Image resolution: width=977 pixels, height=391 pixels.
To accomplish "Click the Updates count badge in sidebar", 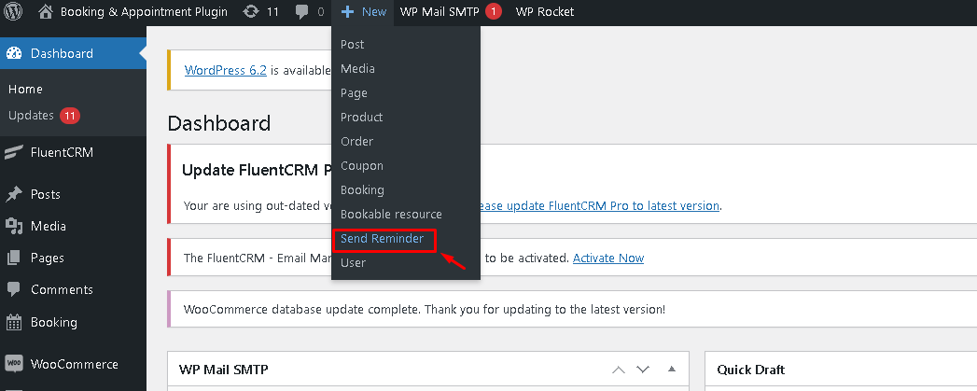I will pyautogui.click(x=70, y=116).
